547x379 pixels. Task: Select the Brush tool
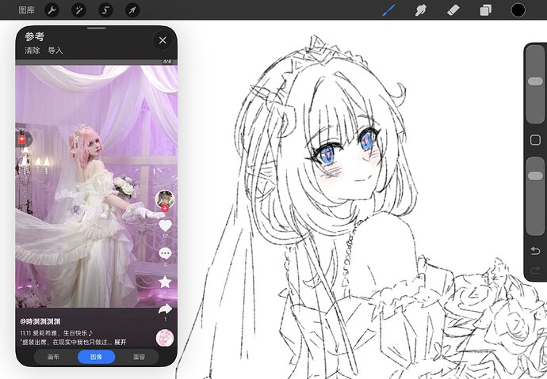388,9
